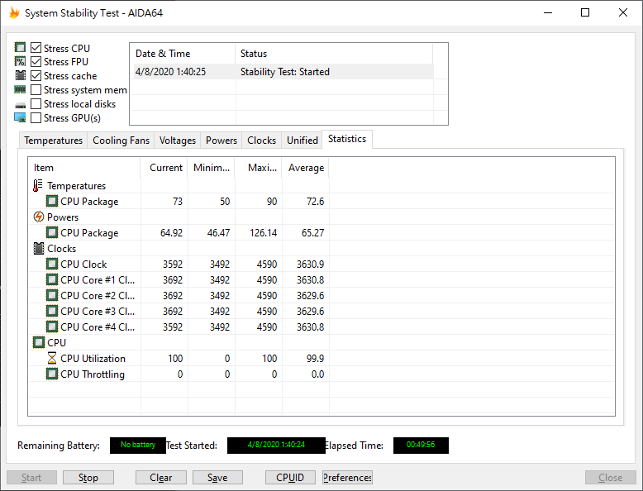Switch to the Voltages tab

click(178, 141)
